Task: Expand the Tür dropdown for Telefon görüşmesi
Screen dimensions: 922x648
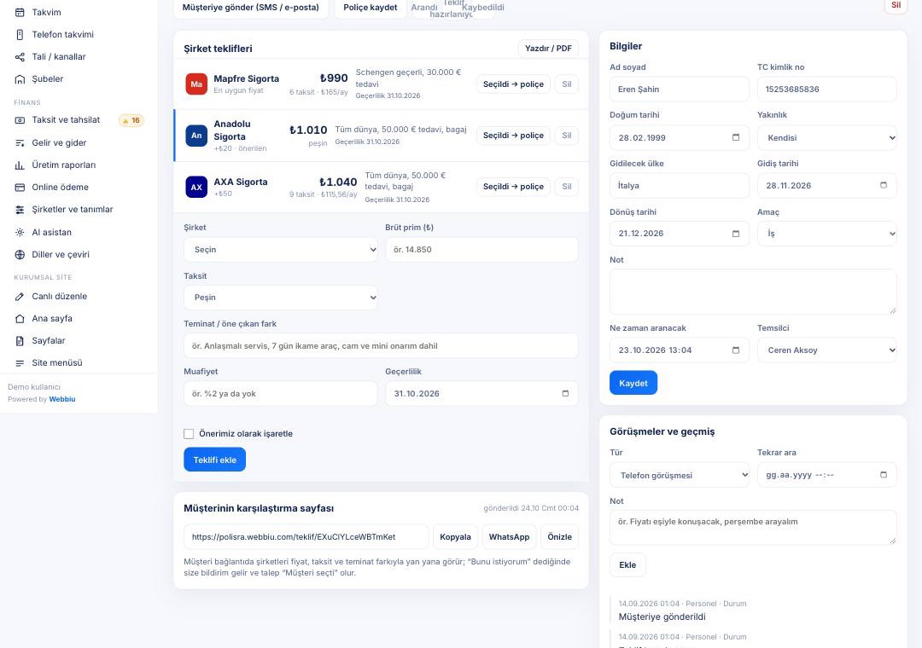Action: click(x=680, y=475)
